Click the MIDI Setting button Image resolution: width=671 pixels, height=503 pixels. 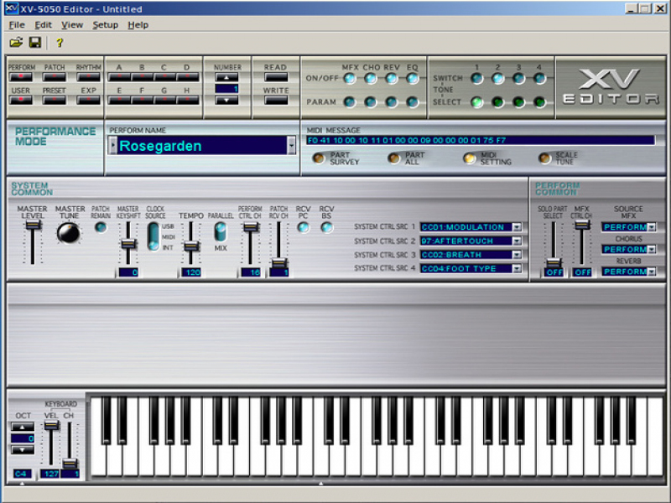470,158
